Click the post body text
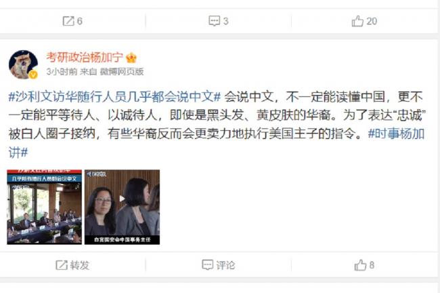Viewport: 440px width, 293px height. pos(217,125)
